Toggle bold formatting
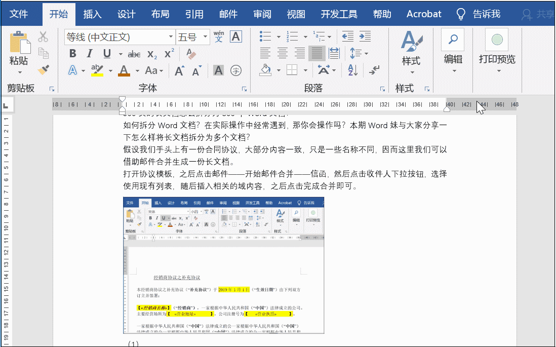Viewport: 556px width, 347px height. click(x=73, y=54)
